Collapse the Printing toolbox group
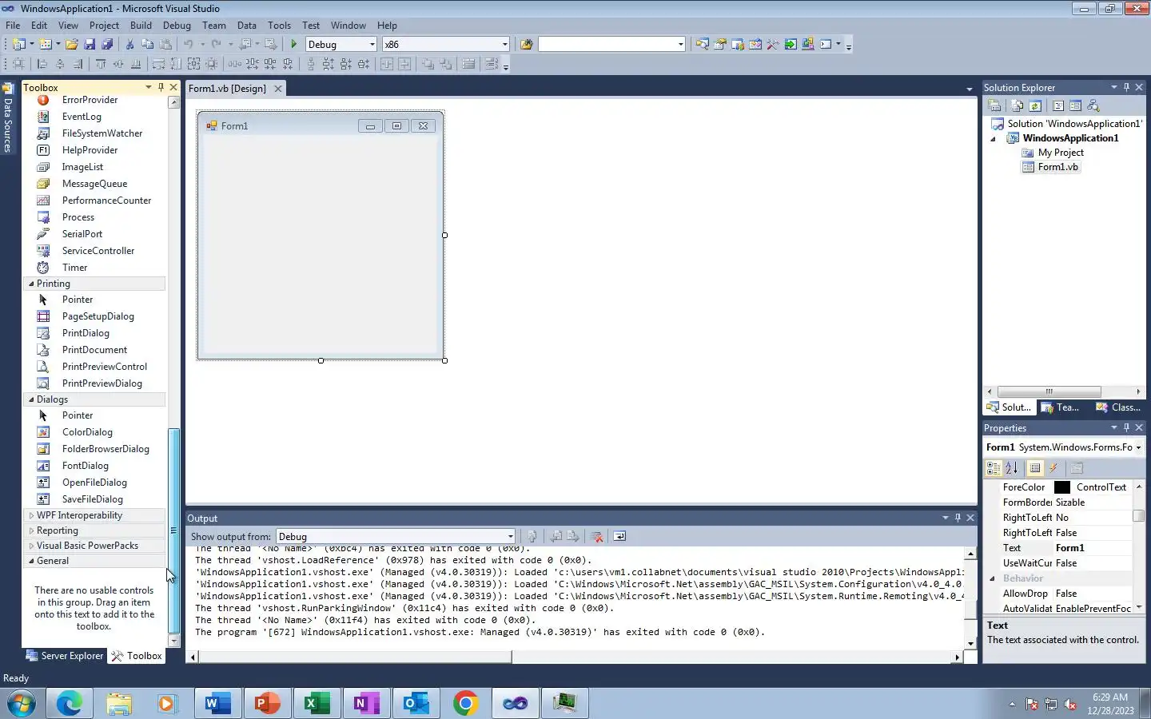Screen dimensions: 1151x719 (x=31, y=284)
